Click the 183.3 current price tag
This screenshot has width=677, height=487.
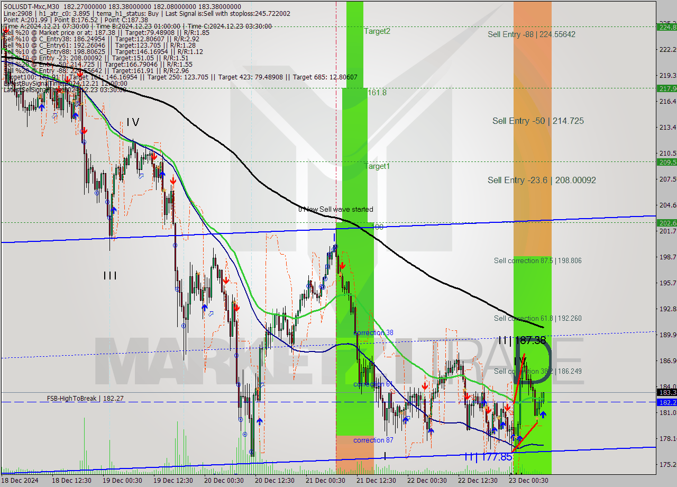pyautogui.click(x=666, y=392)
